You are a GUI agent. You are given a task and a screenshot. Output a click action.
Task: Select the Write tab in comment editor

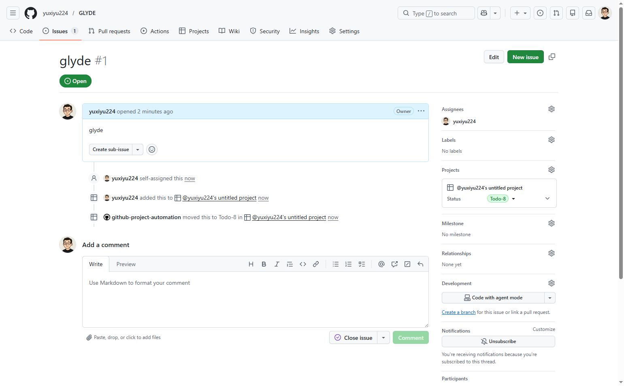coord(96,264)
